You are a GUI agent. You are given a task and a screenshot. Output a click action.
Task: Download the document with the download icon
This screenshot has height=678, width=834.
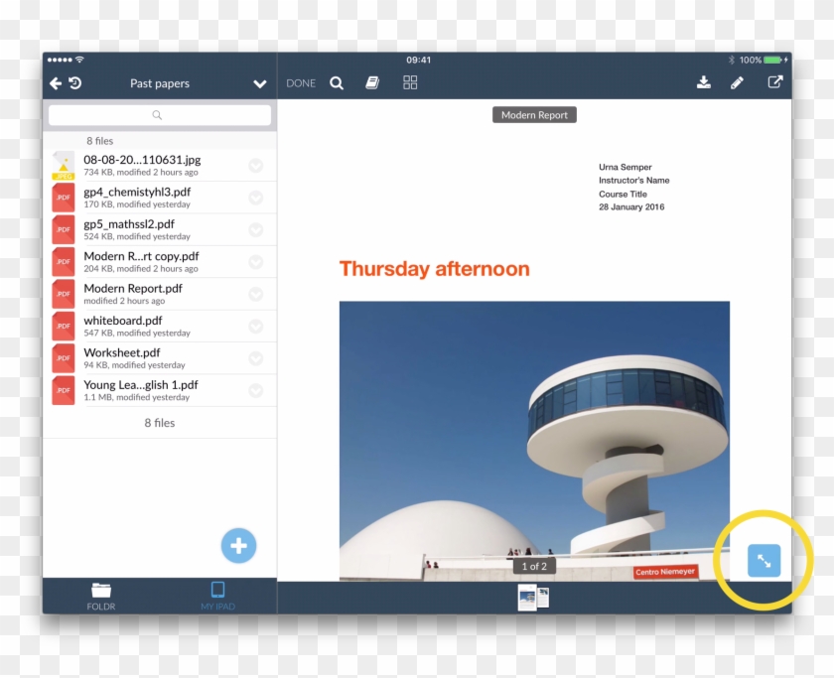point(704,83)
